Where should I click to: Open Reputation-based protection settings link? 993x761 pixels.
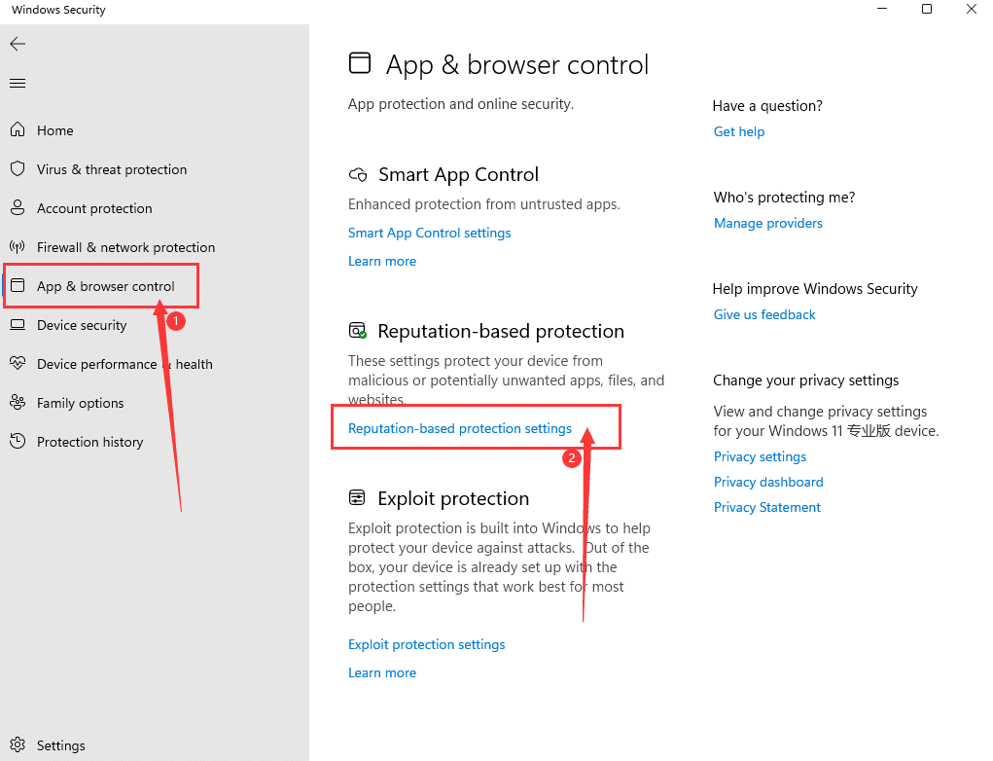tap(460, 428)
